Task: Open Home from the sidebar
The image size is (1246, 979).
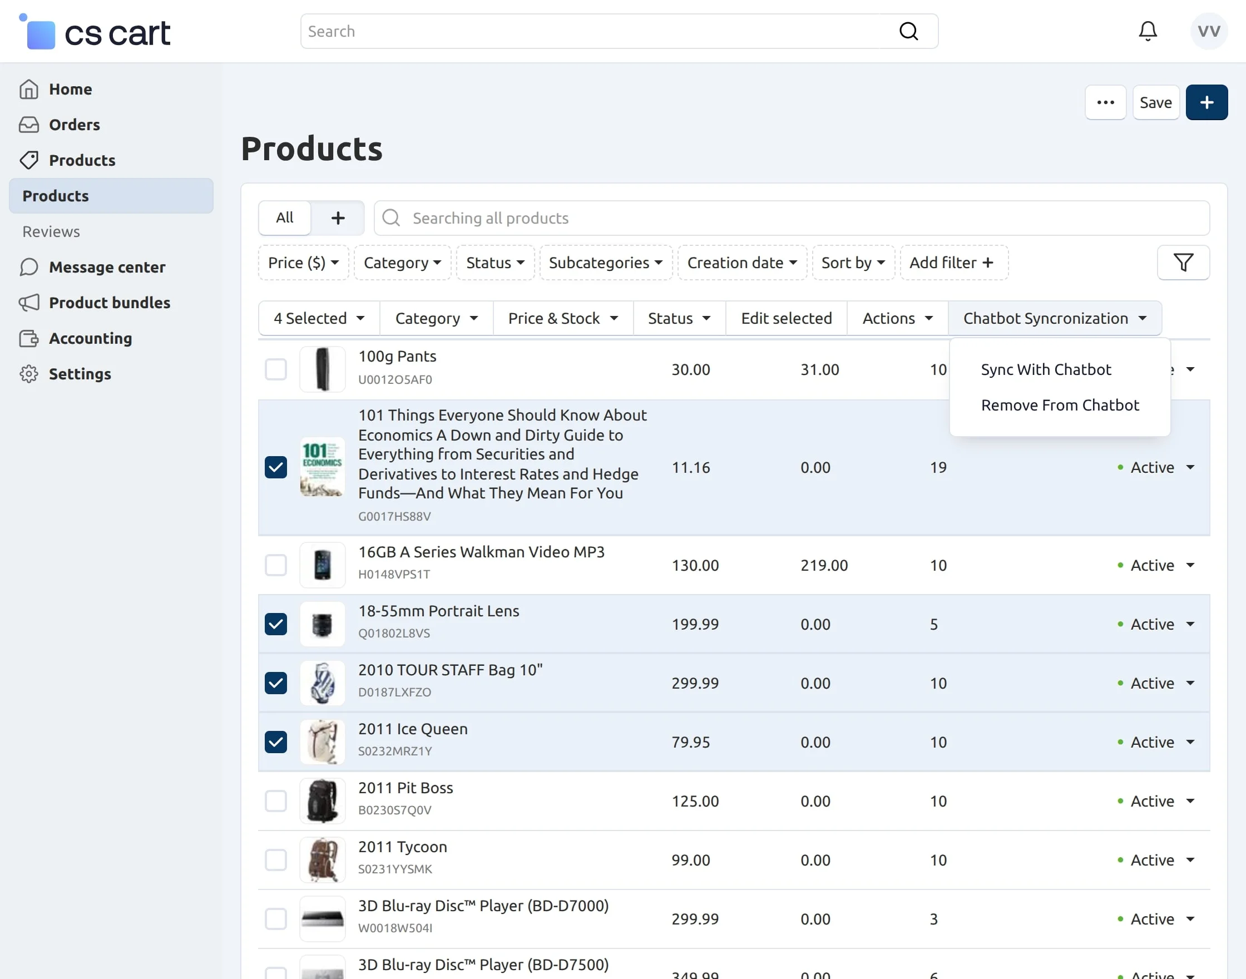Action: (70, 90)
